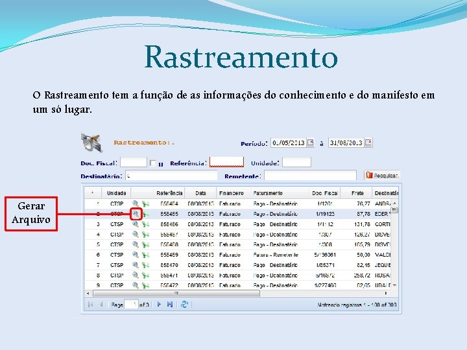Screen dimensions: 467x350
Task: Click the Remetente input field
Action: click(310, 176)
